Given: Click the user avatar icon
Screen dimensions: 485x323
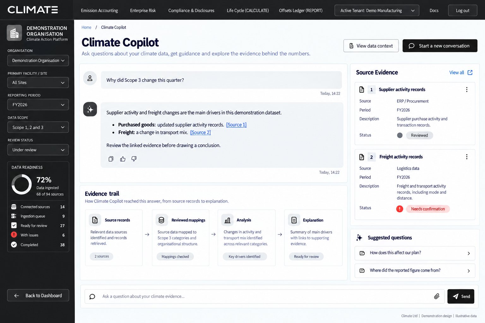Looking at the screenshot, I should point(90,78).
